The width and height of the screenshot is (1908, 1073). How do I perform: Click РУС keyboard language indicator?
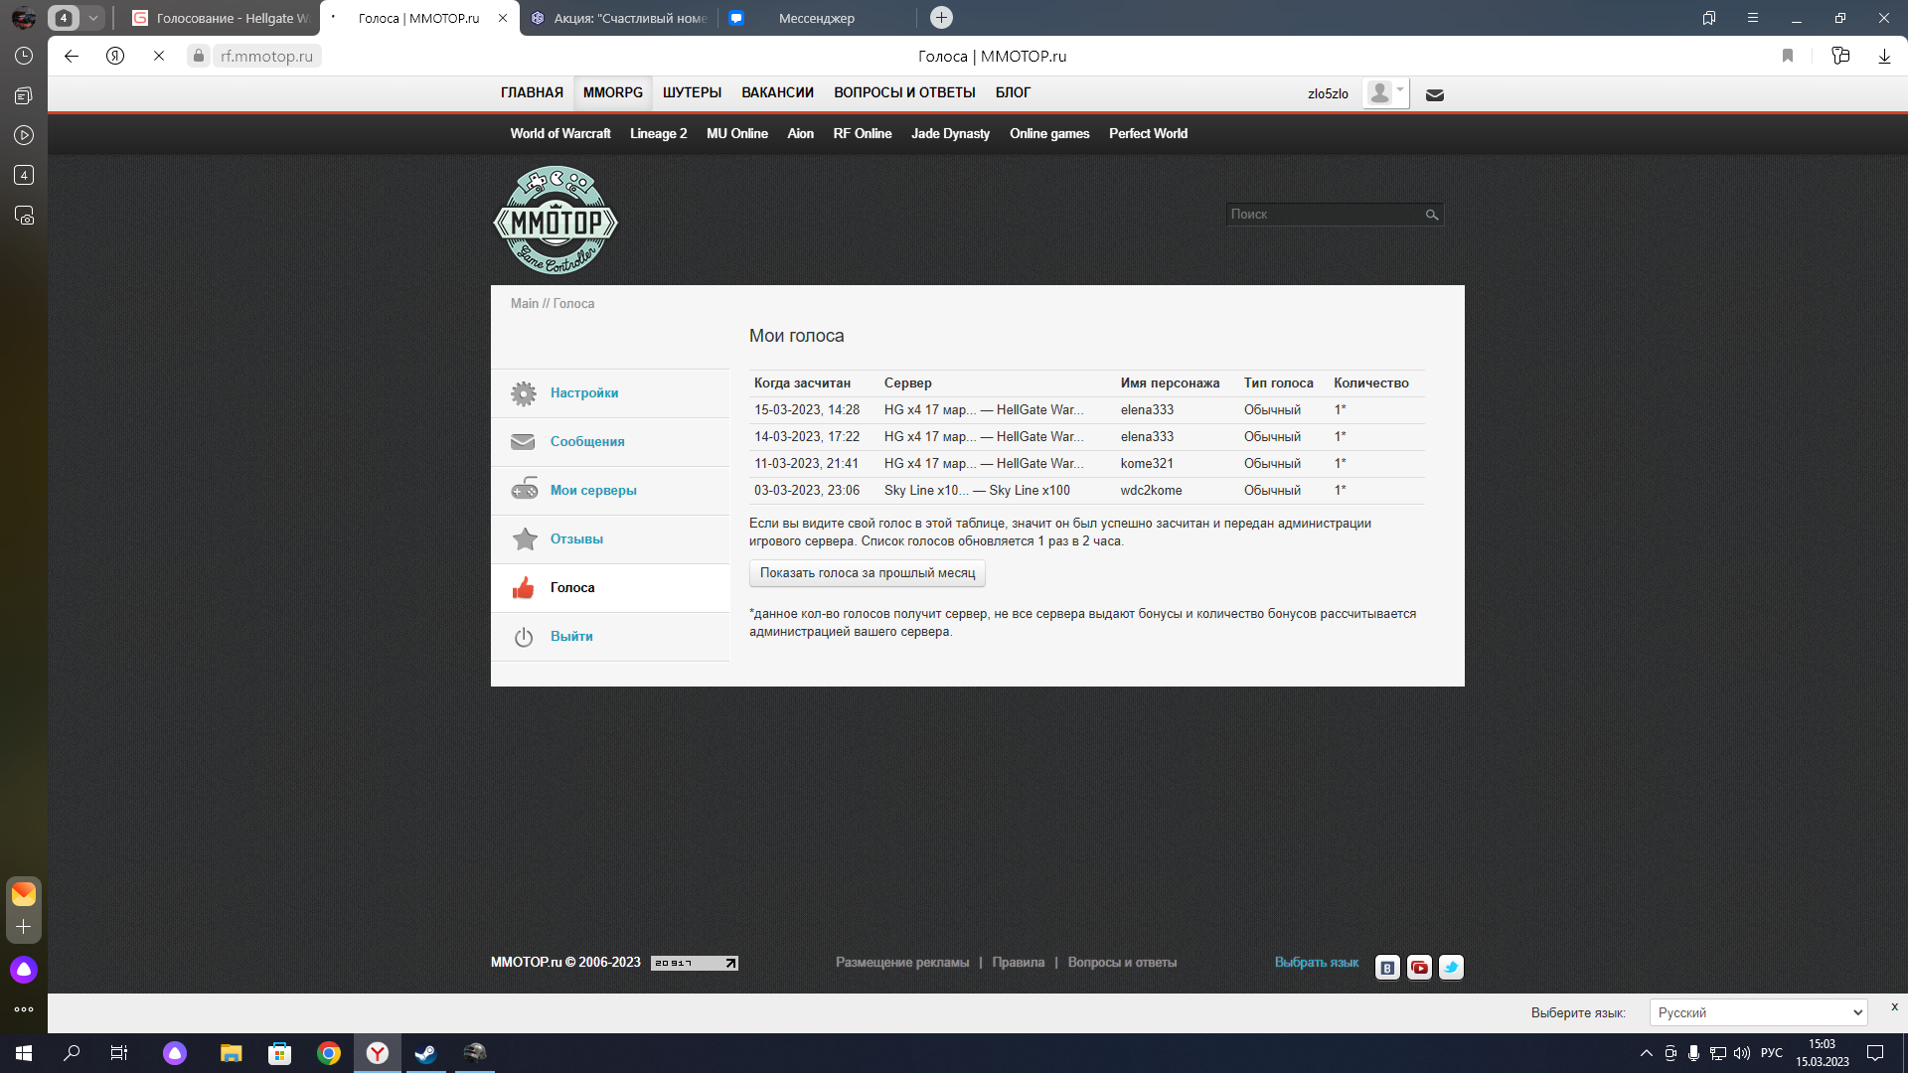coord(1771,1053)
